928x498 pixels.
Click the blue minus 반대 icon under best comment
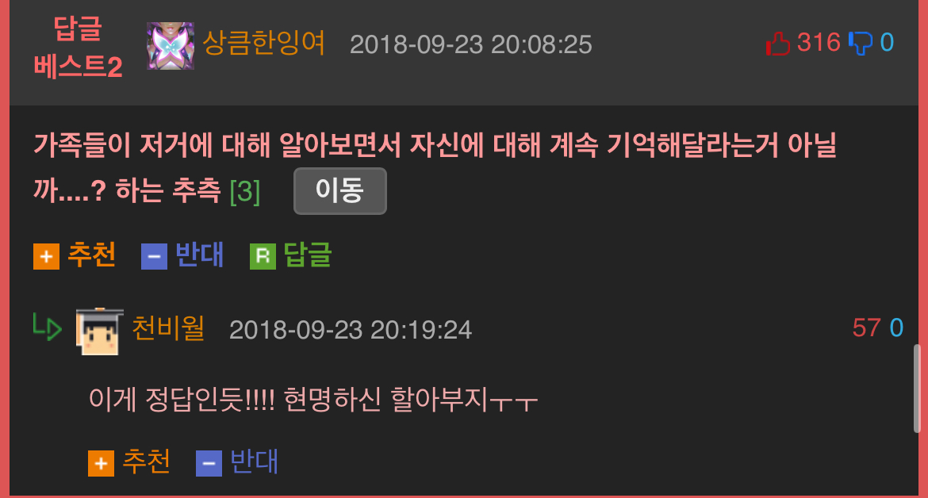pos(154,257)
